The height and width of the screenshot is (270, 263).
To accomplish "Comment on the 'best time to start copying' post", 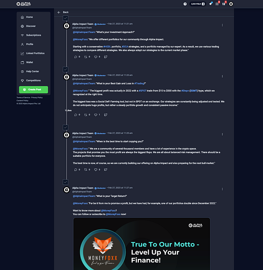I will (x=76, y=170).
